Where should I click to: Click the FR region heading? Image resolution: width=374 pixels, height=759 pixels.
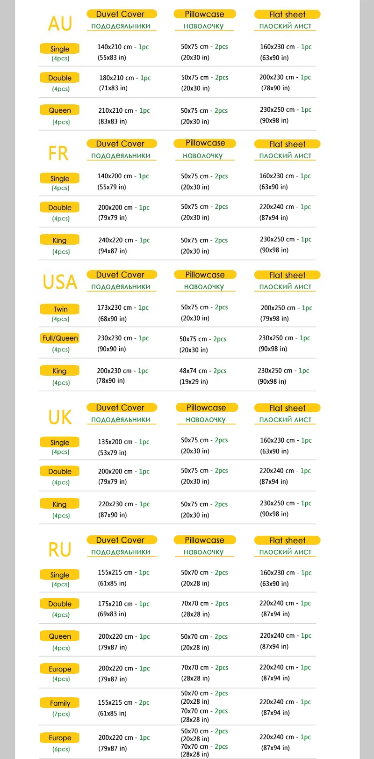(x=58, y=153)
